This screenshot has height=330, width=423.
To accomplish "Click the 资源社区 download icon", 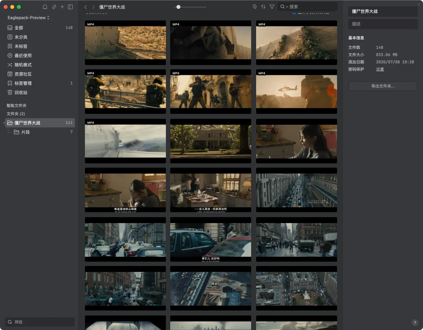I will pos(10,74).
